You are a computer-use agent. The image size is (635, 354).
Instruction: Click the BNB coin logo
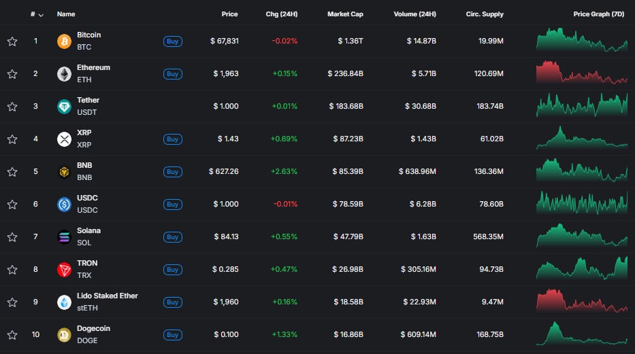pos(64,172)
